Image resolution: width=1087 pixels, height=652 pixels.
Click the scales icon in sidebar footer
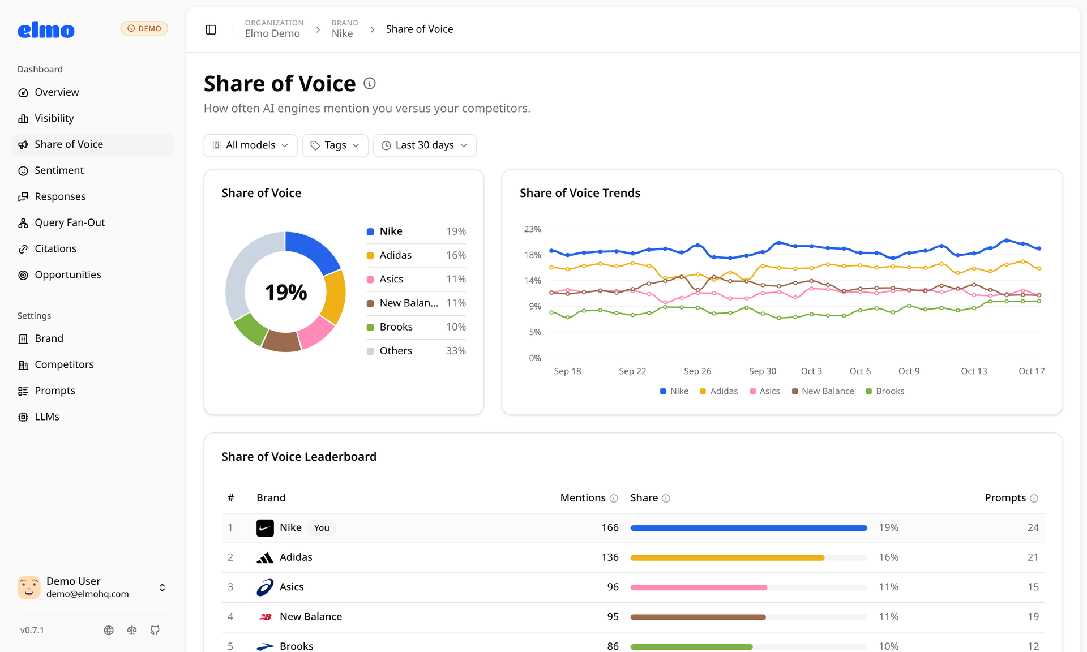[132, 630]
